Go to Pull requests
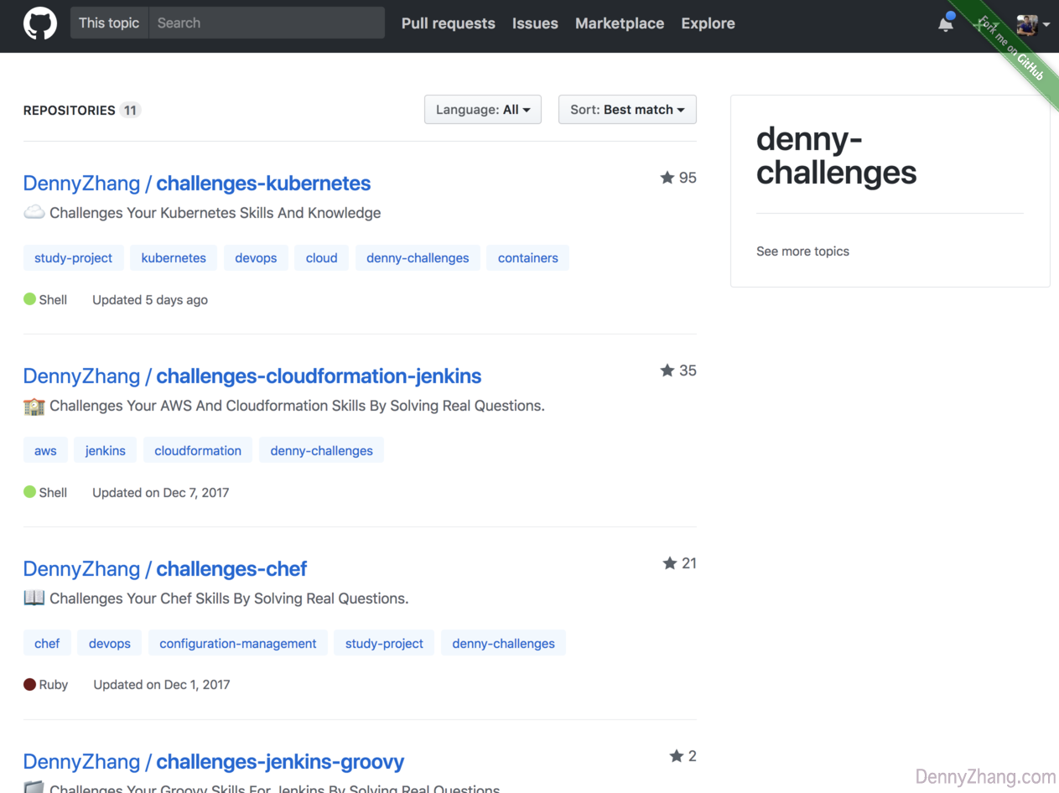 pyautogui.click(x=449, y=23)
